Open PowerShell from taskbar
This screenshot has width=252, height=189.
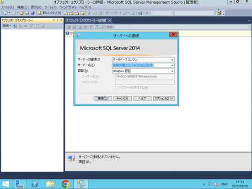(x=35, y=184)
